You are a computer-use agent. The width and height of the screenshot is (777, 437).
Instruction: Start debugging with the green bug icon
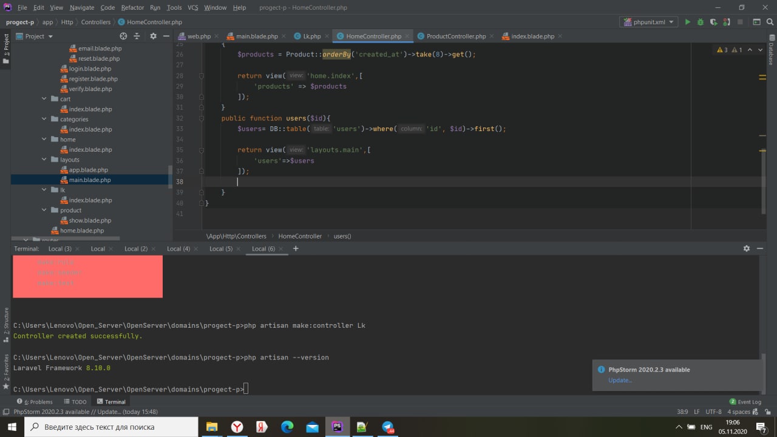pos(700,22)
